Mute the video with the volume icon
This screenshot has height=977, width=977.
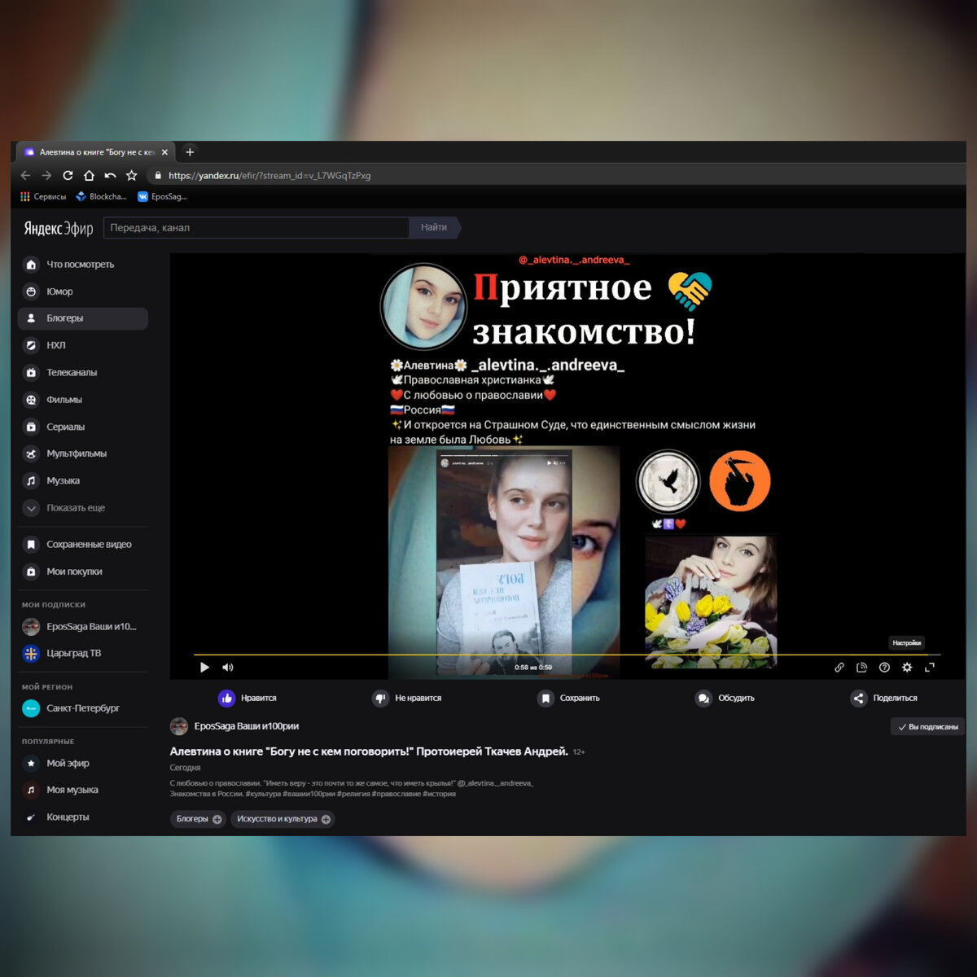[x=228, y=668]
